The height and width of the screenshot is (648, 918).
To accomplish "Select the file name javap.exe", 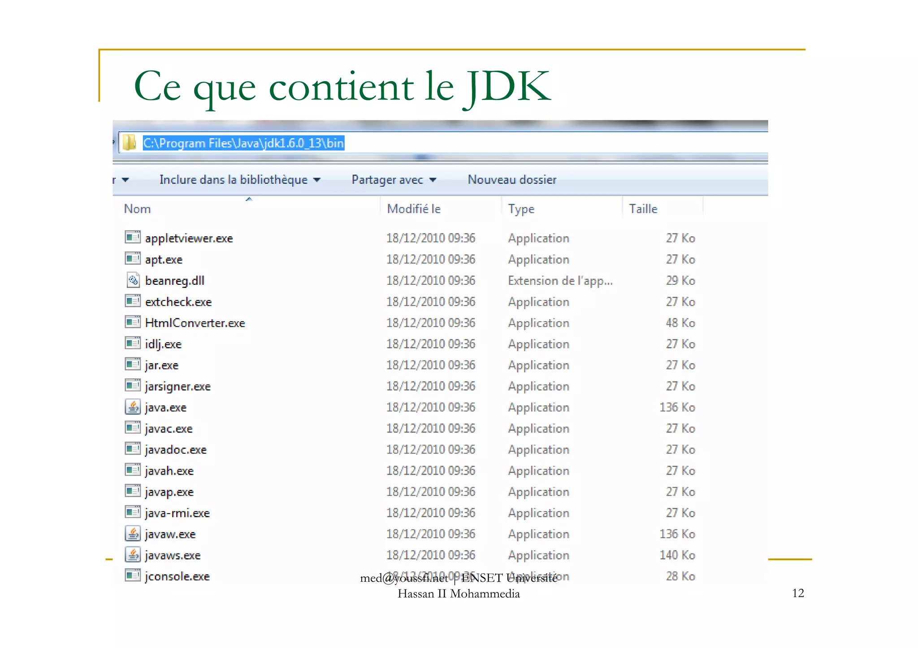I will pyautogui.click(x=169, y=492).
